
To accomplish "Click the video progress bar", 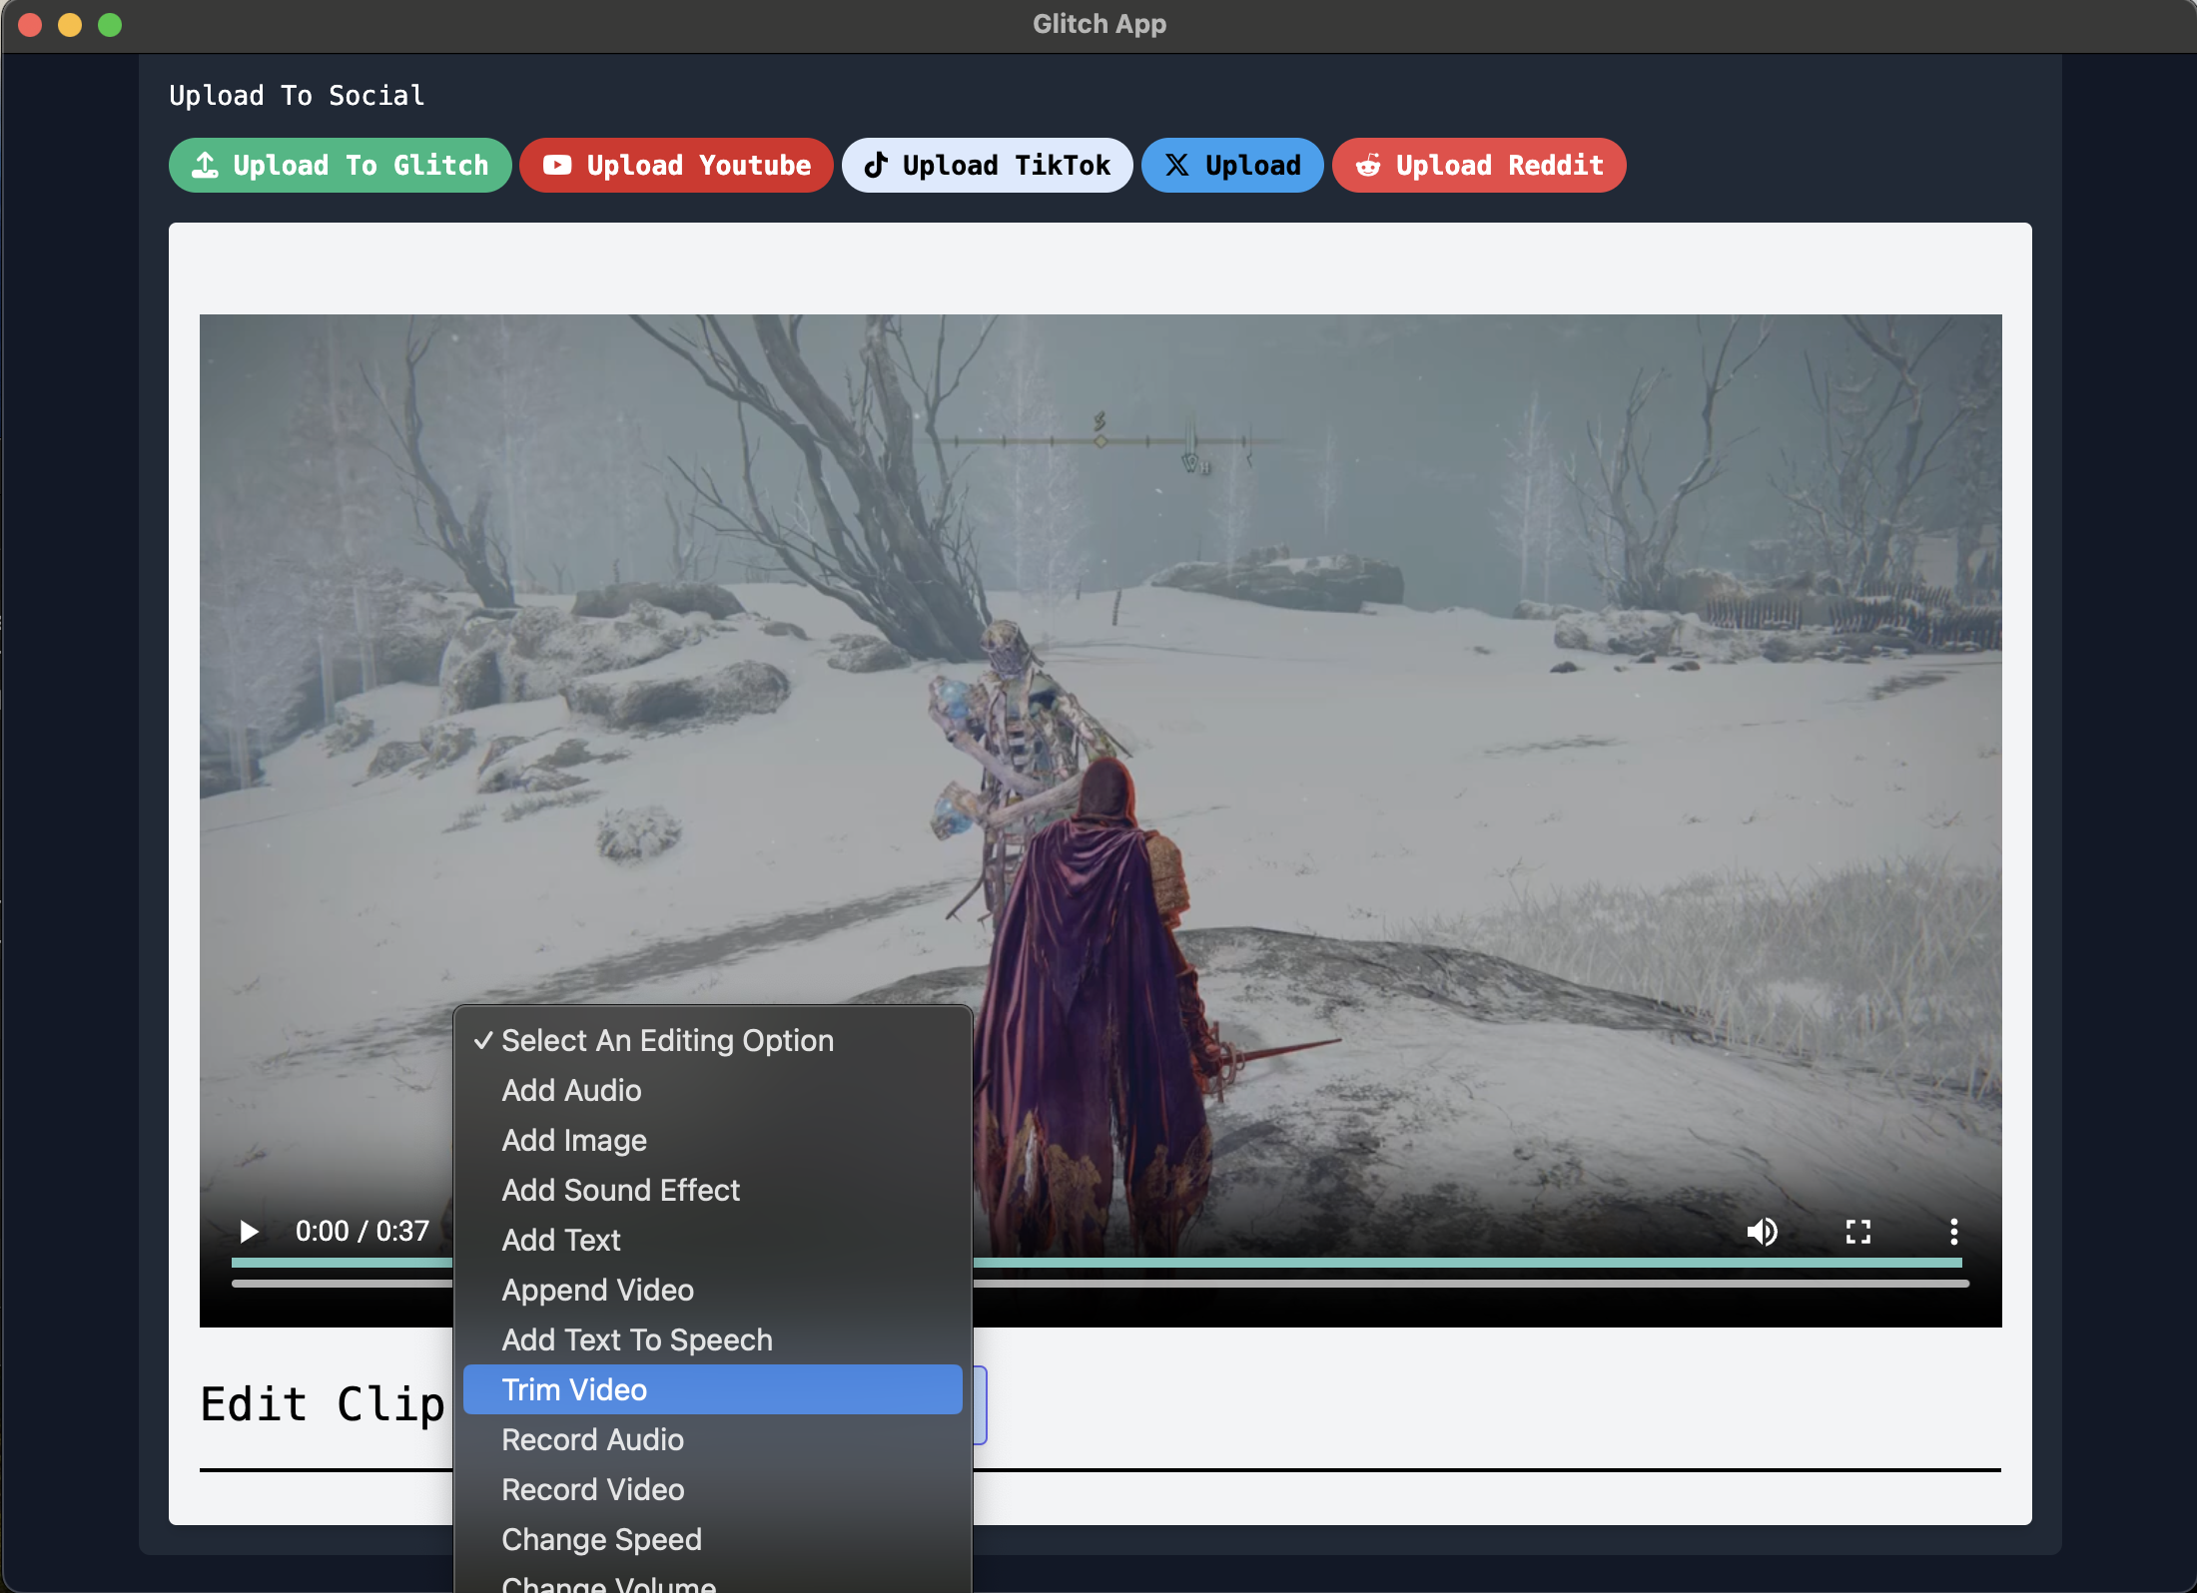I will tap(1398, 1262).
